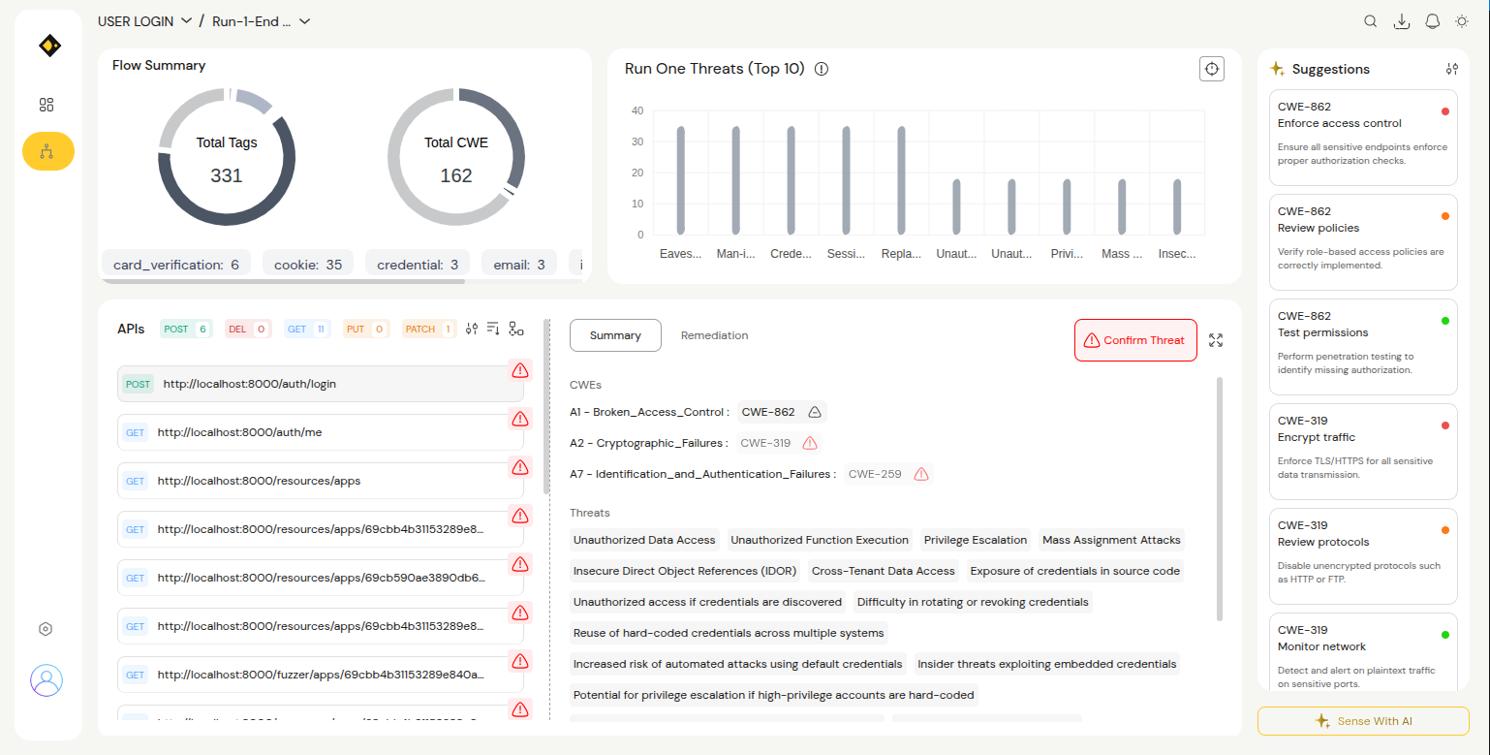The height and width of the screenshot is (755, 1490).
Task: Click the cookie: 35 tag chip
Action: (x=308, y=264)
